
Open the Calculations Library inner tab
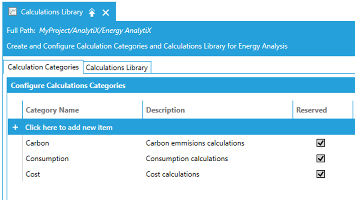click(x=117, y=68)
